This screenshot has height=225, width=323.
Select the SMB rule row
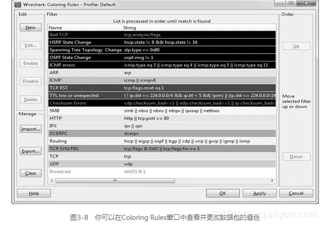click(162, 111)
